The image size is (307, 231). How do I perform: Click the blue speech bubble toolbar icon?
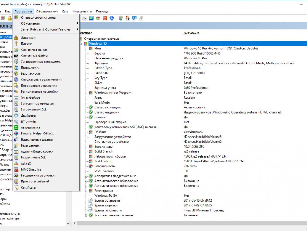[x=134, y=19]
